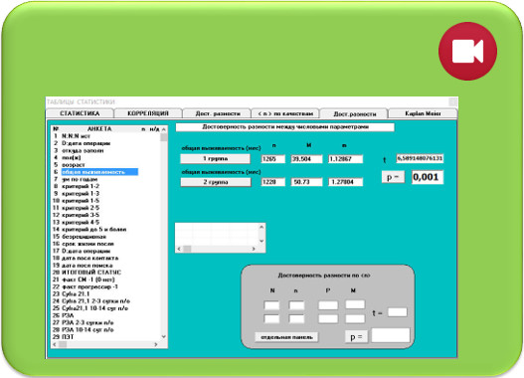
Task: Click the АНКЕТА list scroll-down arrow
Action: [164, 336]
